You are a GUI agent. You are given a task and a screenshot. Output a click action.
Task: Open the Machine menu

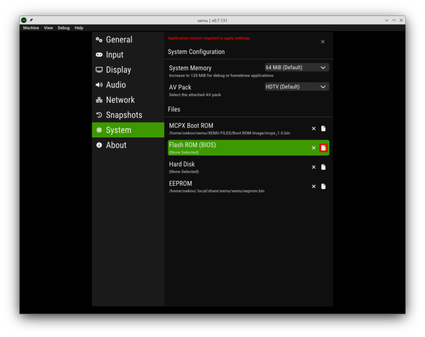click(31, 28)
